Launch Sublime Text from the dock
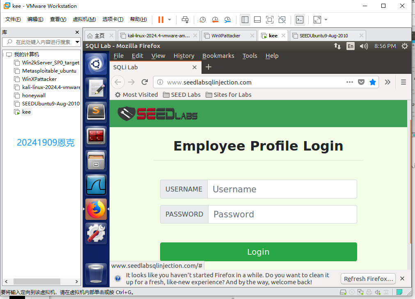The width and height of the screenshot is (415, 299). pos(96,112)
